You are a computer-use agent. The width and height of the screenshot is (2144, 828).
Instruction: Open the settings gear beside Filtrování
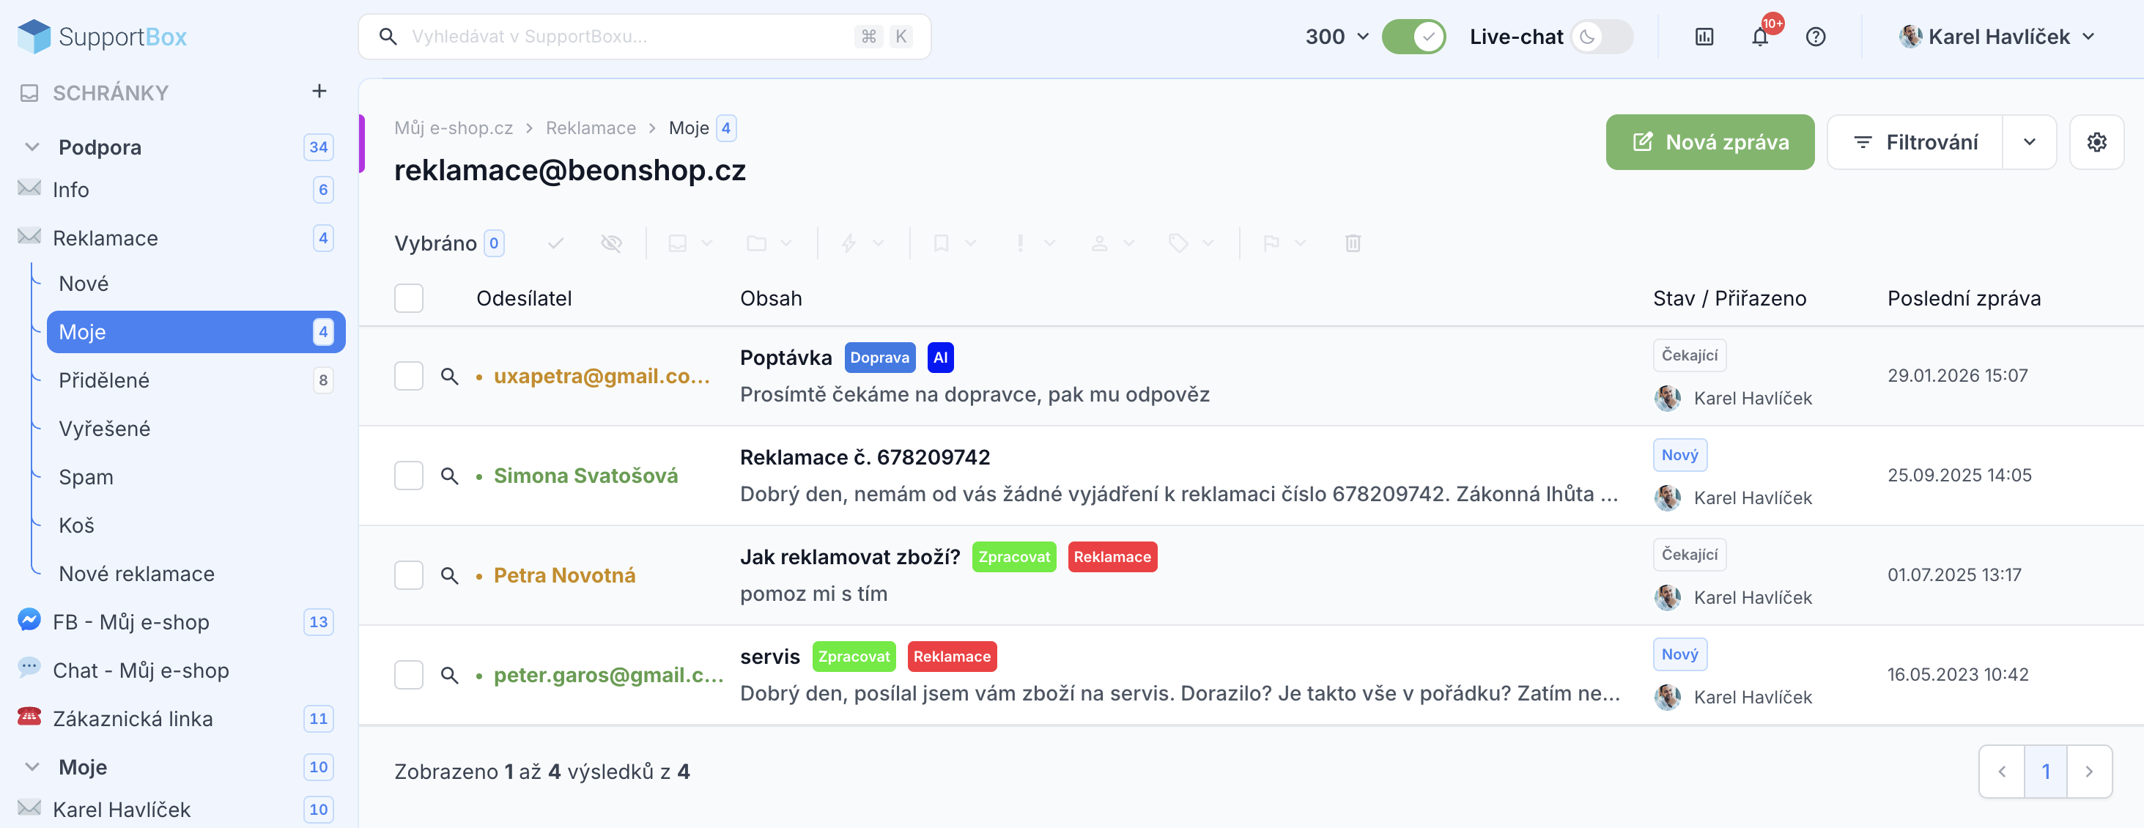click(2096, 142)
